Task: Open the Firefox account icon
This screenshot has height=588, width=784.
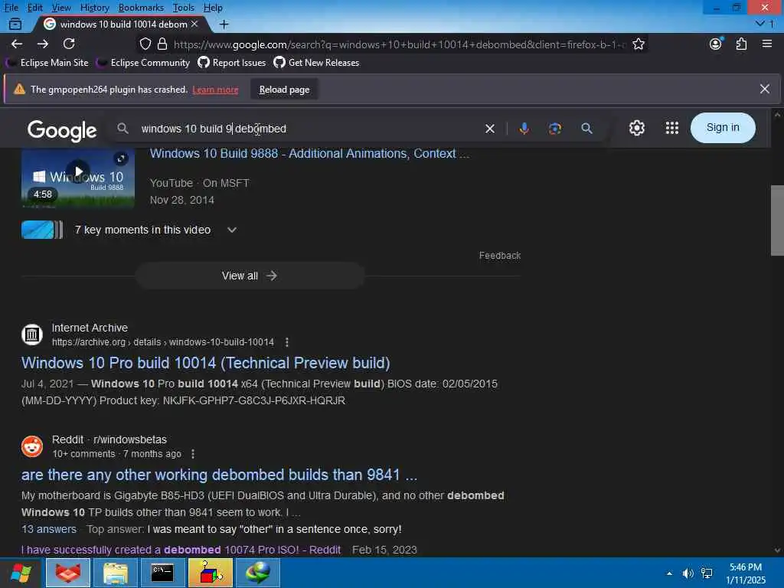Action: [716, 44]
